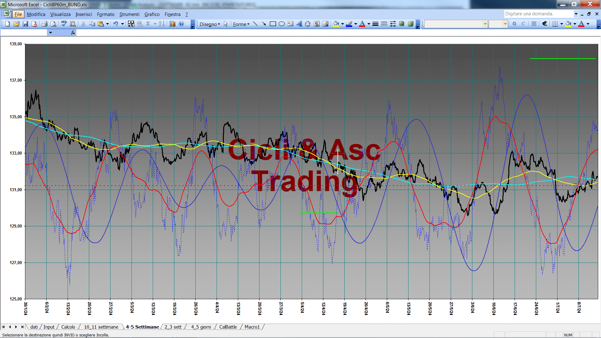Apply blue drawing Line Color swatch

[x=349, y=24]
